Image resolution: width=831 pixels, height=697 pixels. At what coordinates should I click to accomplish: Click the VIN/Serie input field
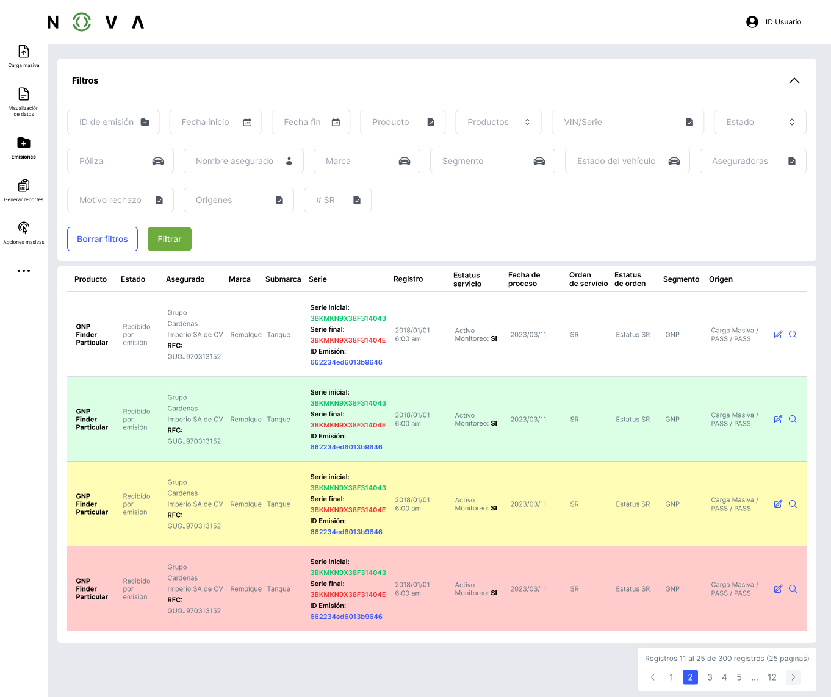click(x=628, y=122)
